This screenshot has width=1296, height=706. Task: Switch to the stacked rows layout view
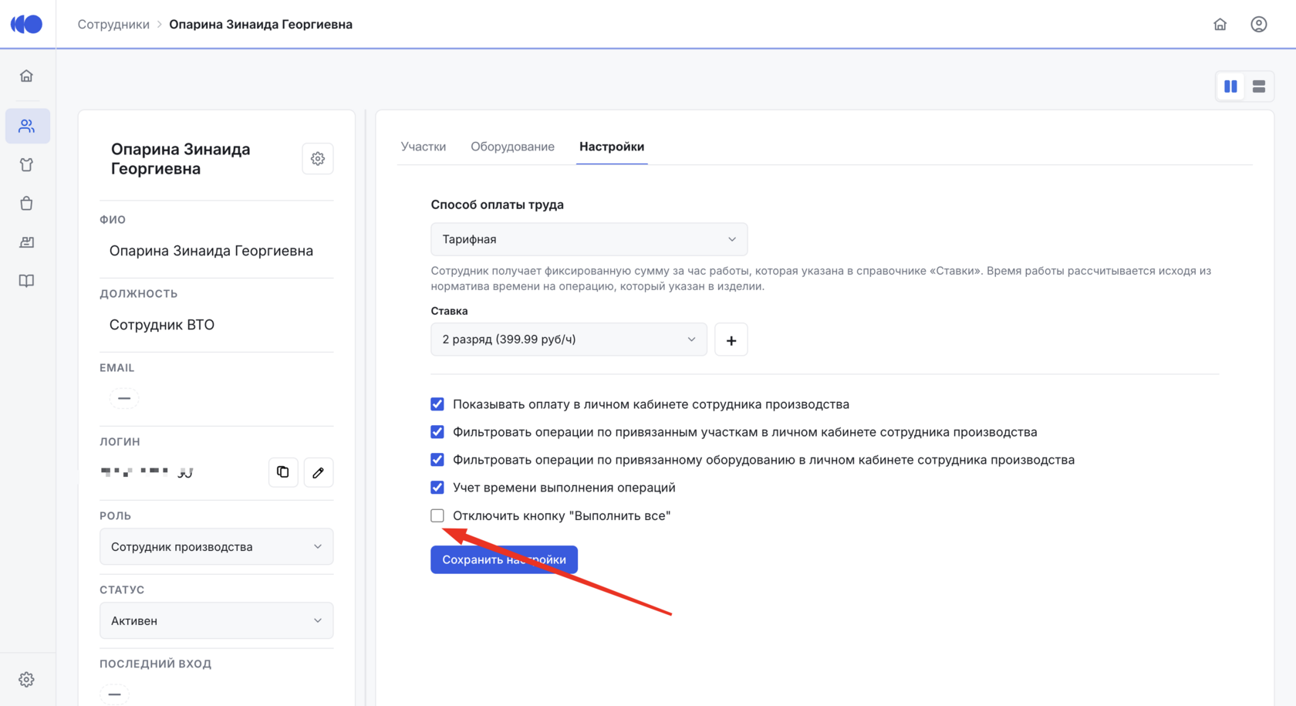point(1259,86)
